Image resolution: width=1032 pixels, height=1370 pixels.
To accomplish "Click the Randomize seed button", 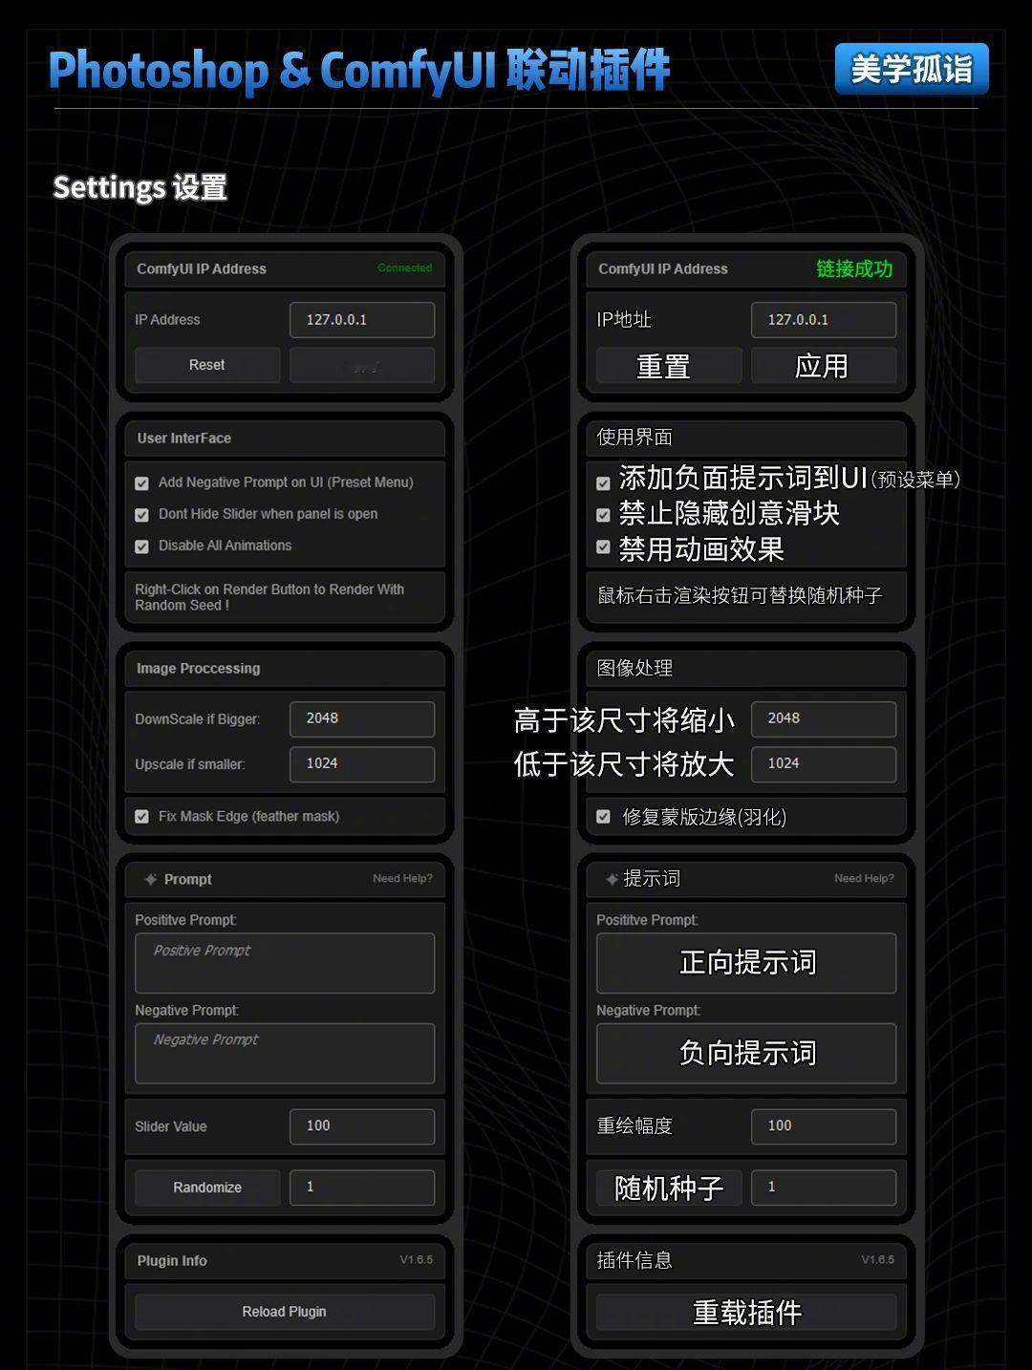I will pyautogui.click(x=207, y=1188).
